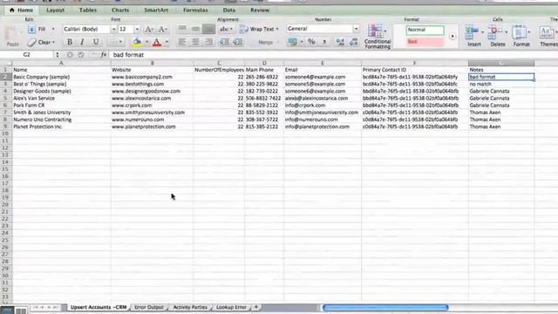Open Conditional Formatting

[378, 37]
